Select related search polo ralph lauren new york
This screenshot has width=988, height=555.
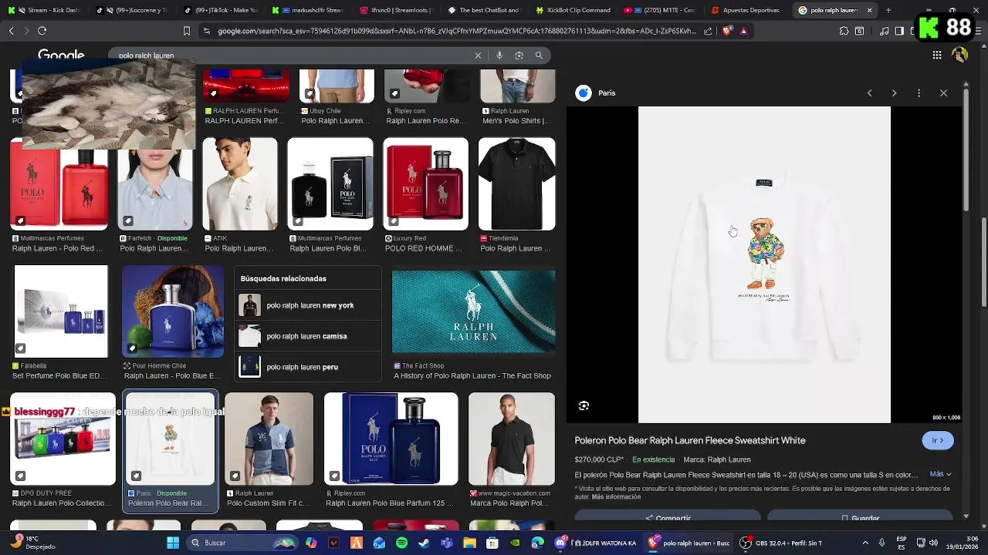[x=309, y=305]
